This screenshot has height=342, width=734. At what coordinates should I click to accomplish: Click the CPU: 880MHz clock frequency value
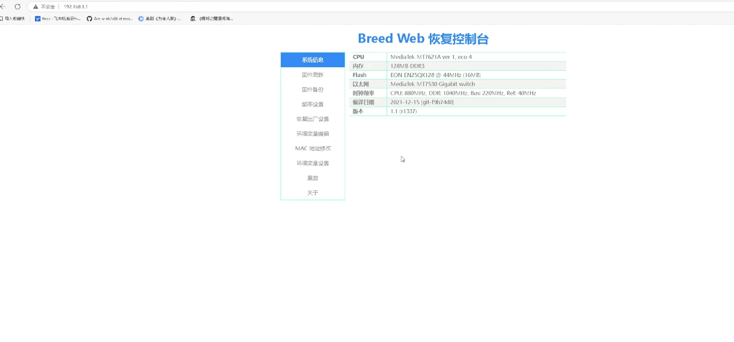pos(463,93)
